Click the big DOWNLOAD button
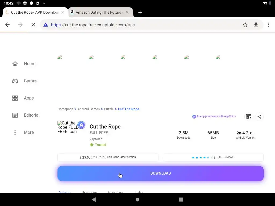275x206 pixels. (x=161, y=174)
